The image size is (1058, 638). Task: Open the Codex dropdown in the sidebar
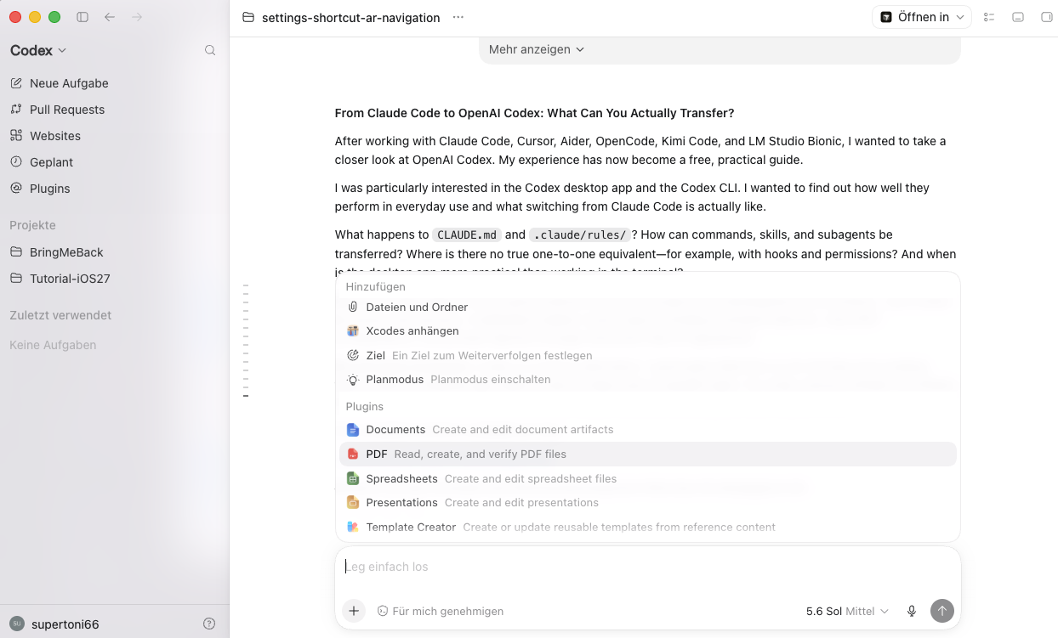(38, 51)
